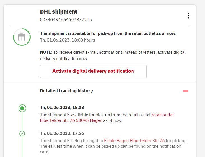Activate digital delivery notification
205x157 pixels.
tap(93, 71)
